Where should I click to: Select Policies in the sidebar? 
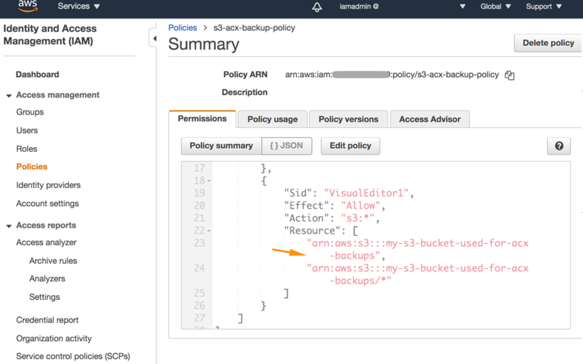click(32, 167)
